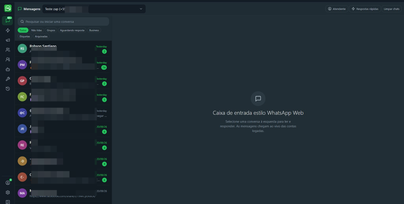
Task: Click the unread badge showing 6
Action: tap(105, 132)
